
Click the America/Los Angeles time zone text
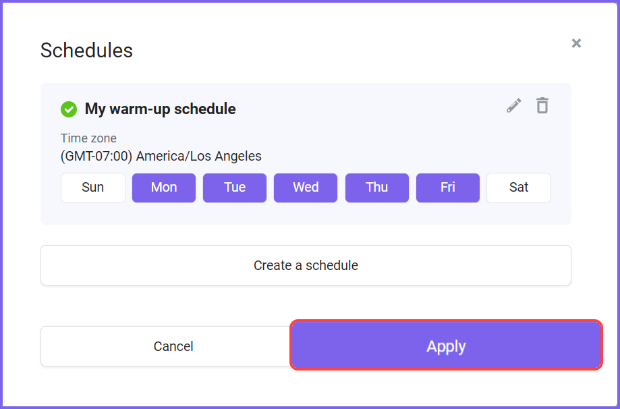coord(199,156)
